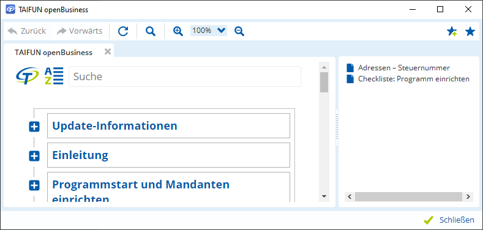The height and width of the screenshot is (230, 483).
Task: Click the Vorwärts forward arrow button
Action: [x=80, y=31]
